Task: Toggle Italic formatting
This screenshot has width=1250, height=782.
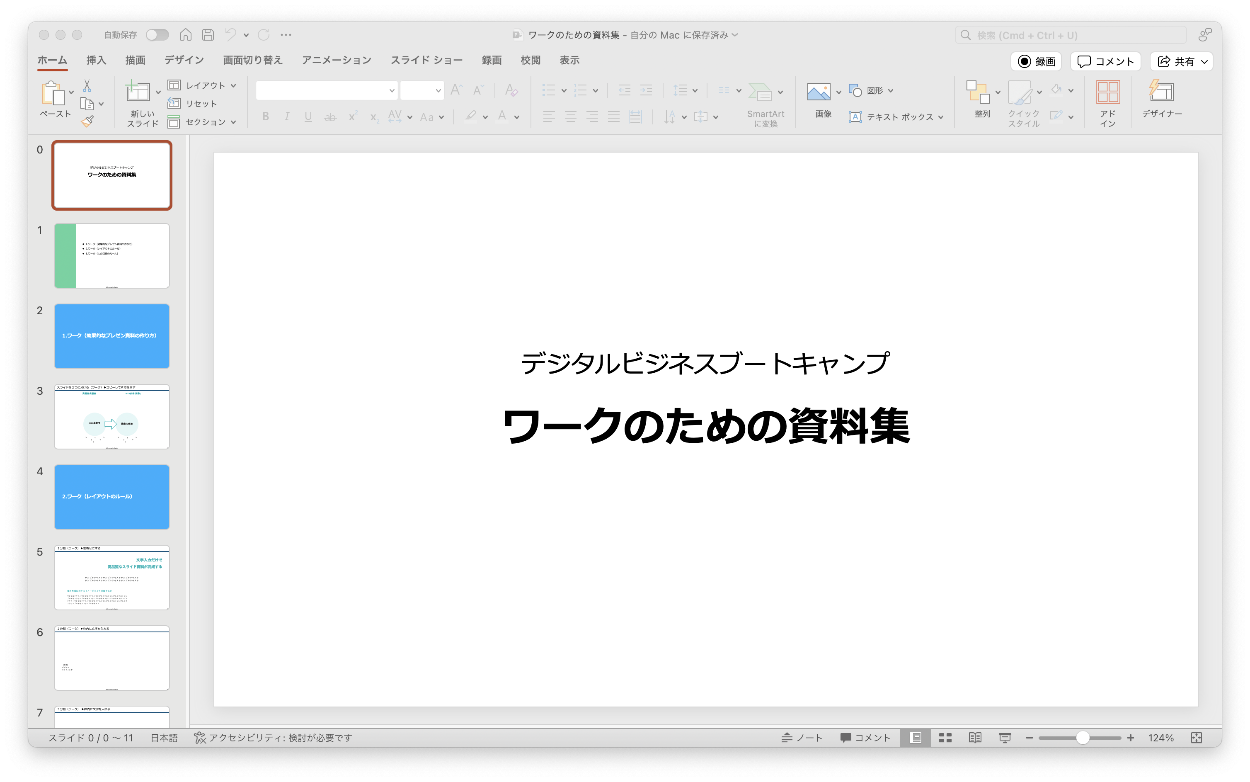Action: click(287, 117)
